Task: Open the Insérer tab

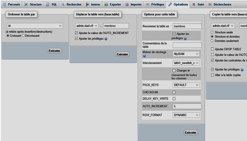Action: [93, 5]
